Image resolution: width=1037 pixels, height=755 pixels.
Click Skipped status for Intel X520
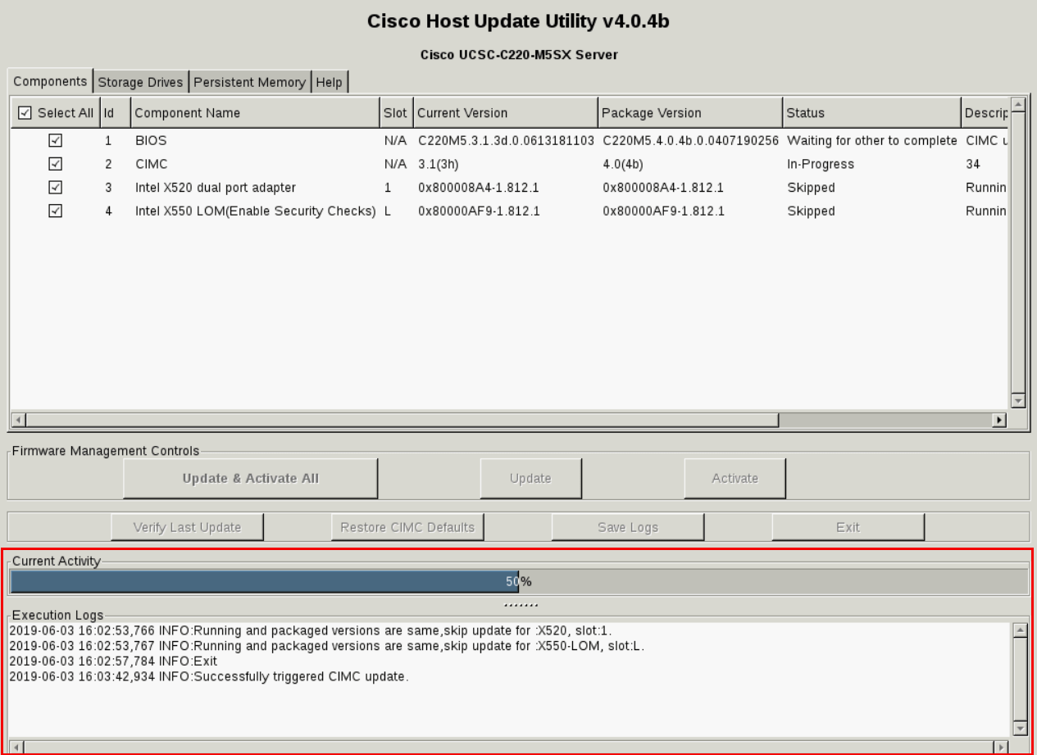(811, 188)
